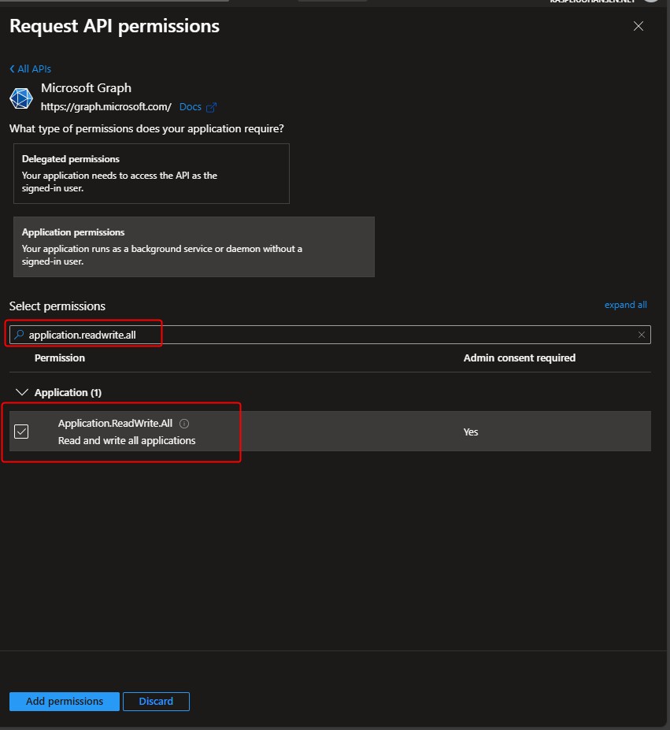Go back to All APIs
The height and width of the screenshot is (730, 670).
[31, 69]
